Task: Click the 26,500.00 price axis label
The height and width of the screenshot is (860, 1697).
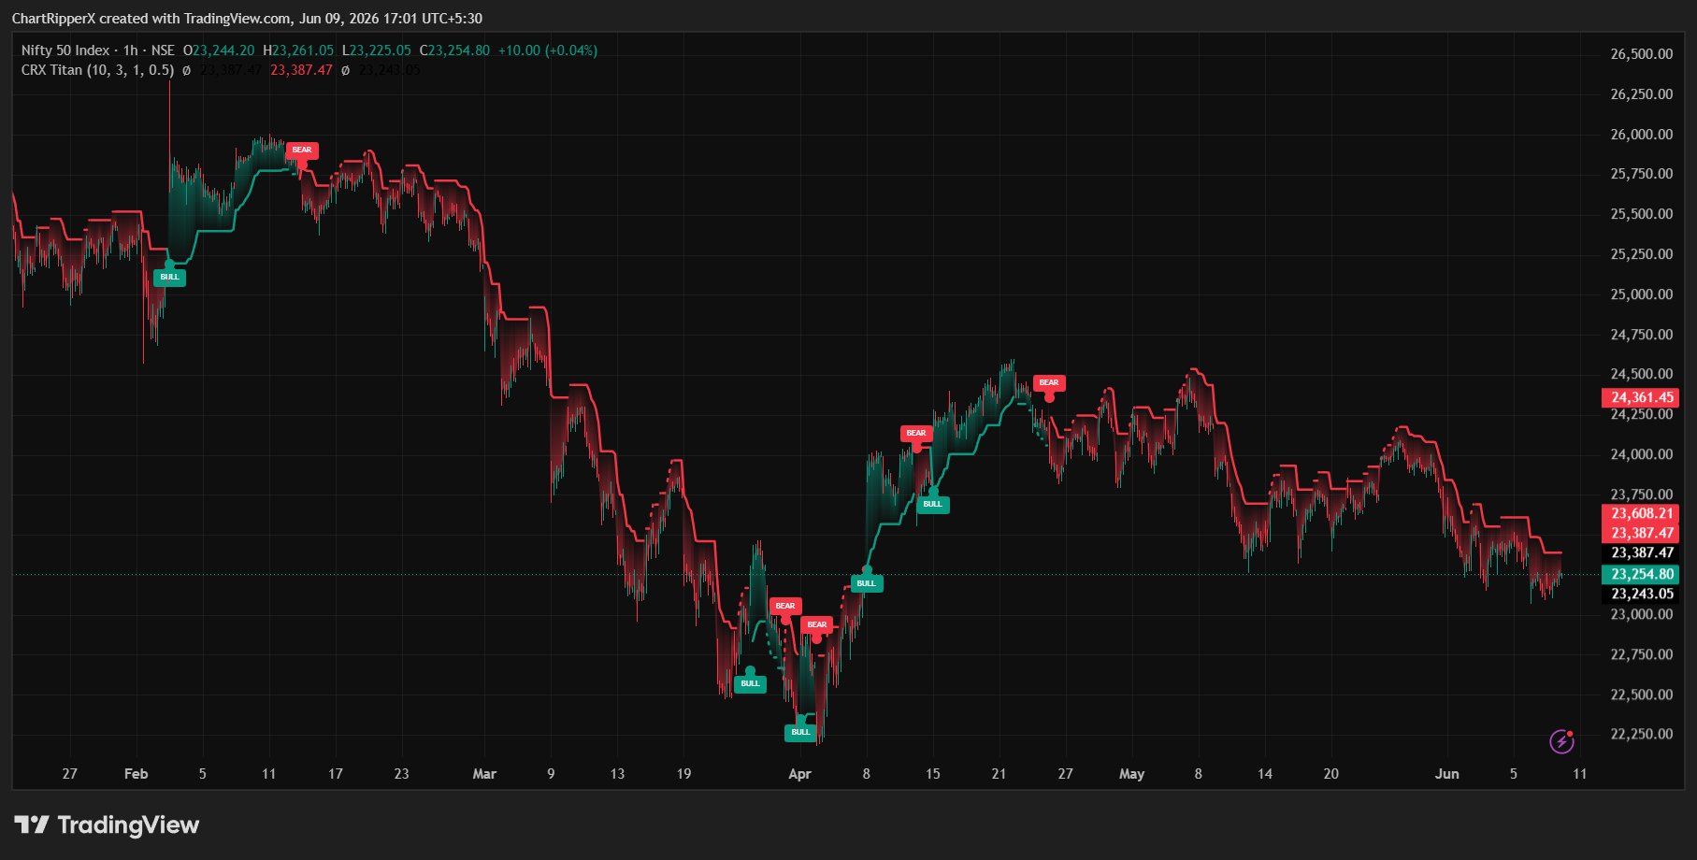Action: click(x=1642, y=54)
